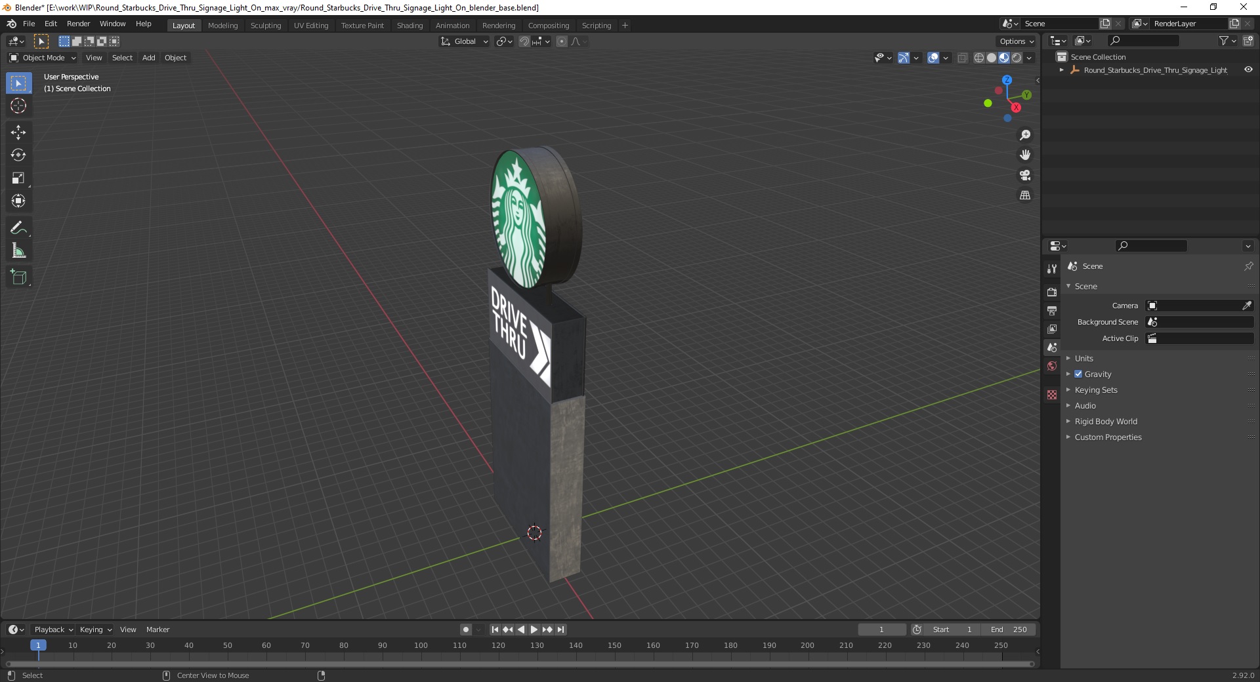Switch to rendered shading mode

click(x=1017, y=58)
